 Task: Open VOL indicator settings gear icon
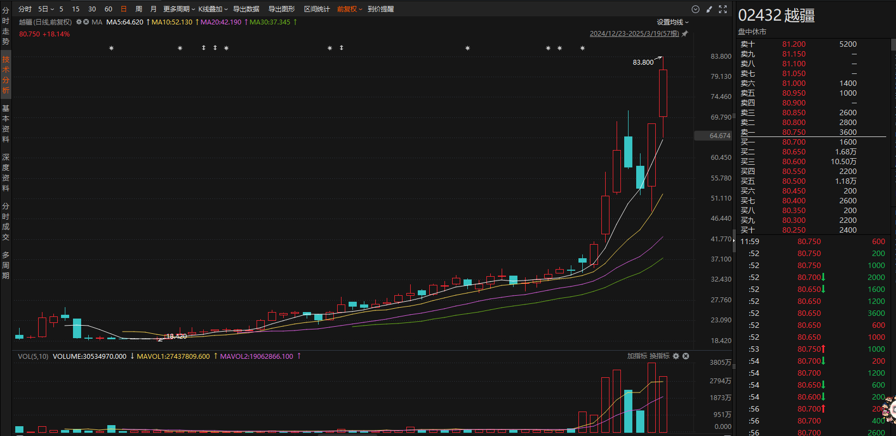[x=676, y=356]
